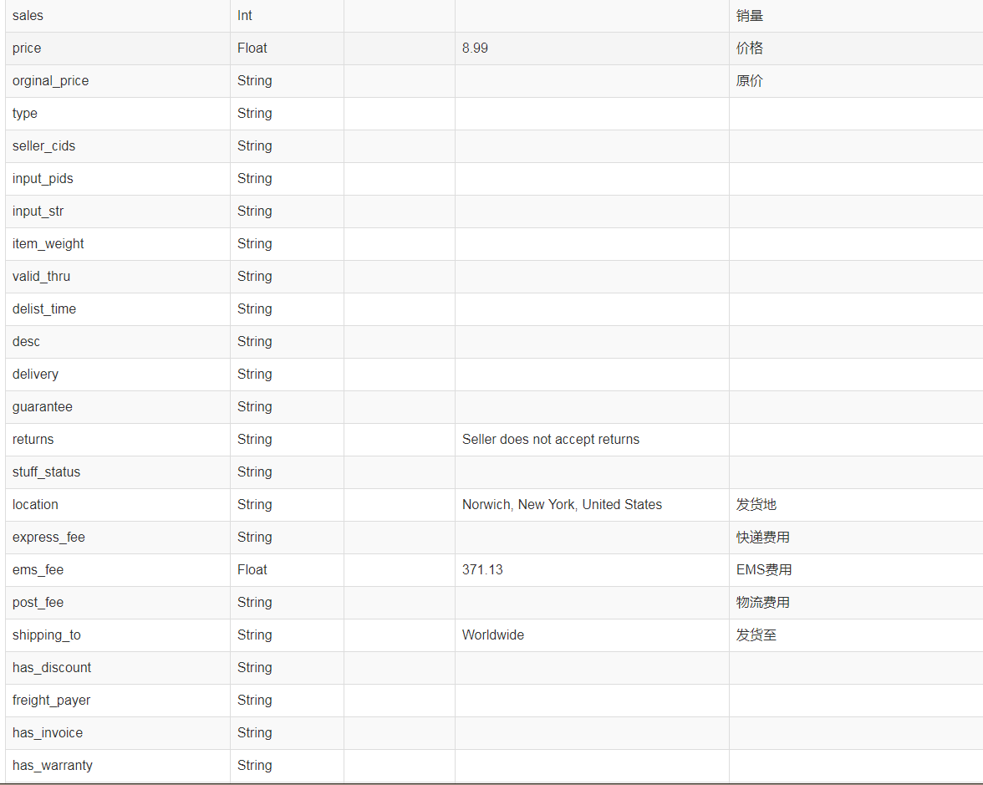Click the 发货地 label for location
Image resolution: width=983 pixels, height=785 pixels.
[x=750, y=504]
